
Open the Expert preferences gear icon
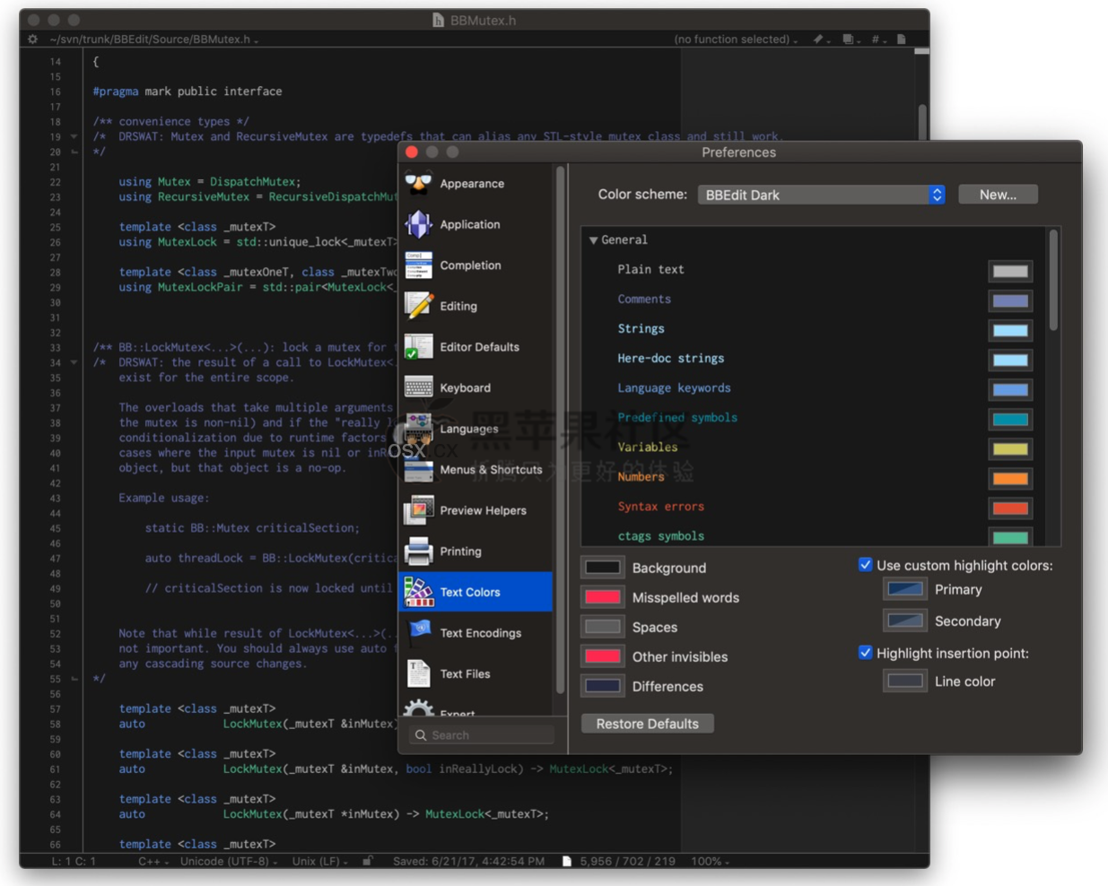[x=418, y=708]
